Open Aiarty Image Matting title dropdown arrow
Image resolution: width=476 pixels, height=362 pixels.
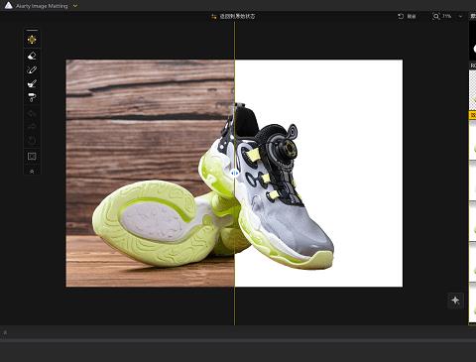75,6
